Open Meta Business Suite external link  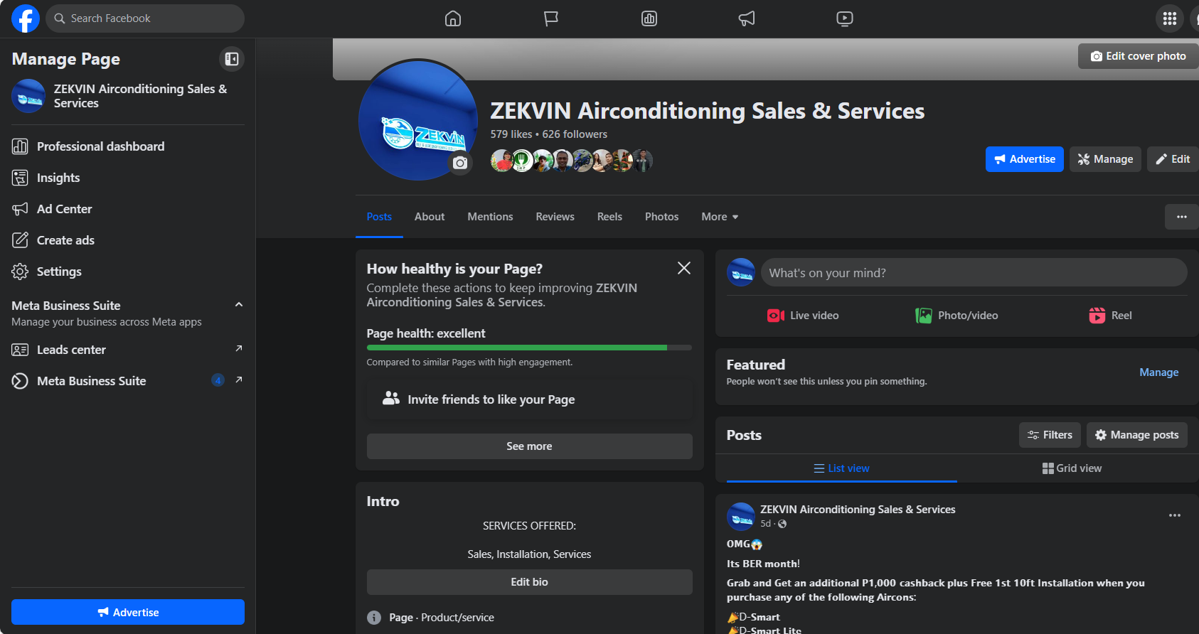(128, 381)
